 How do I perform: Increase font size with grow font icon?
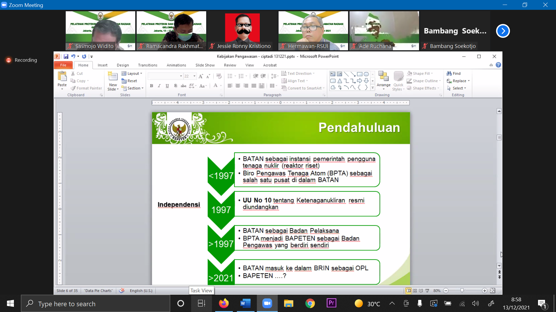click(201, 76)
